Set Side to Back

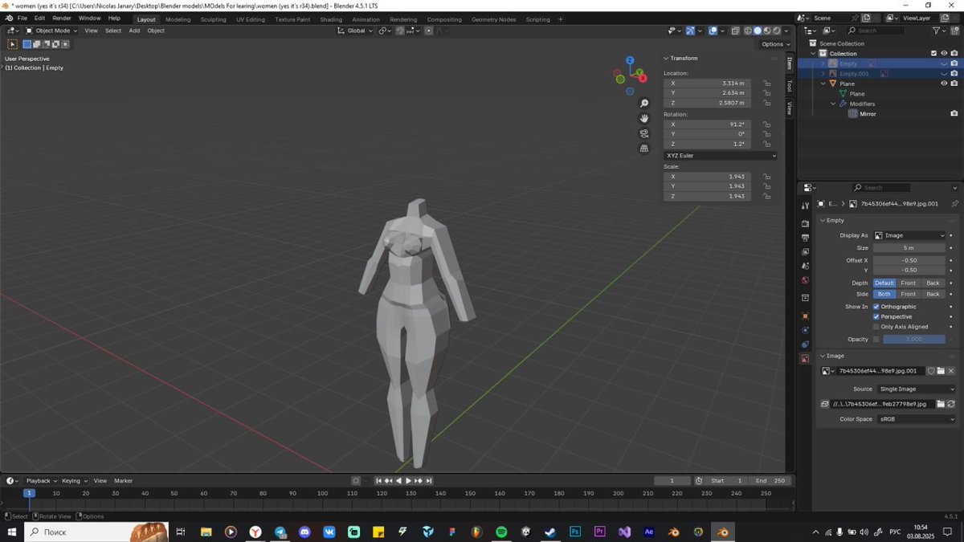tap(933, 294)
